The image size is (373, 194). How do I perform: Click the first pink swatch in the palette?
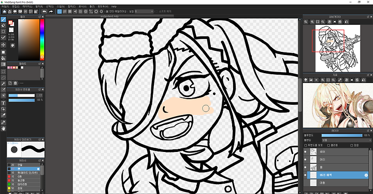(x=9, y=67)
